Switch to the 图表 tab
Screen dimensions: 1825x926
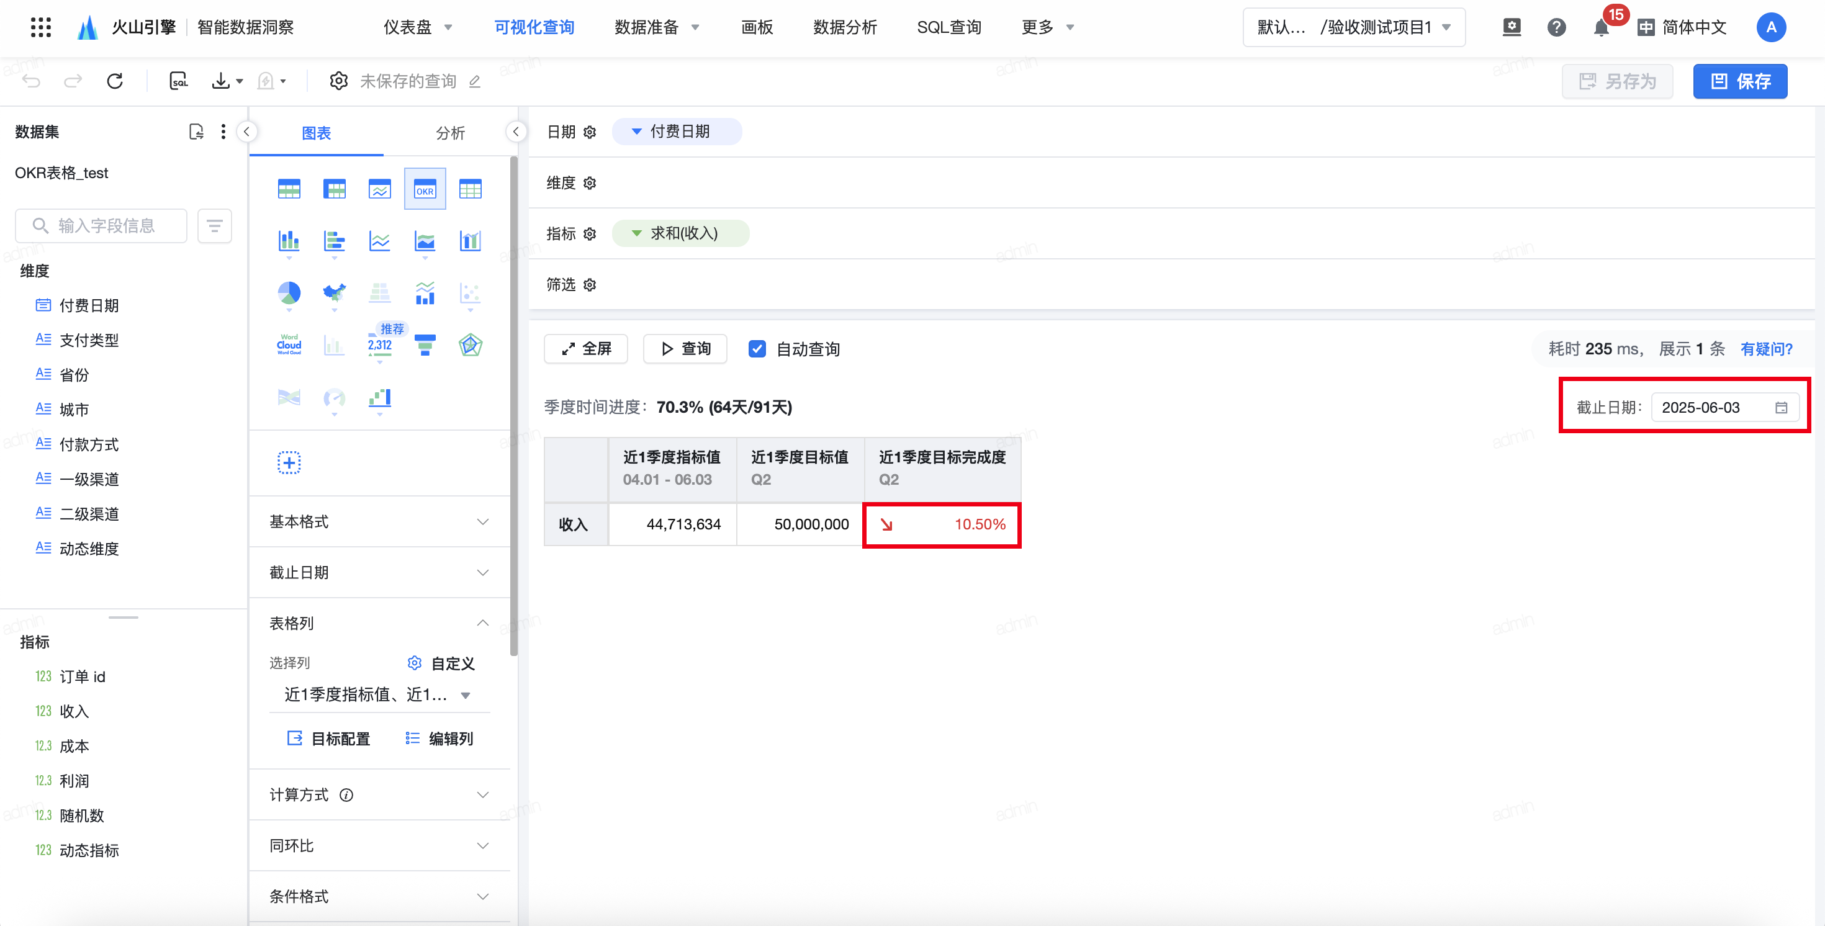tap(316, 133)
